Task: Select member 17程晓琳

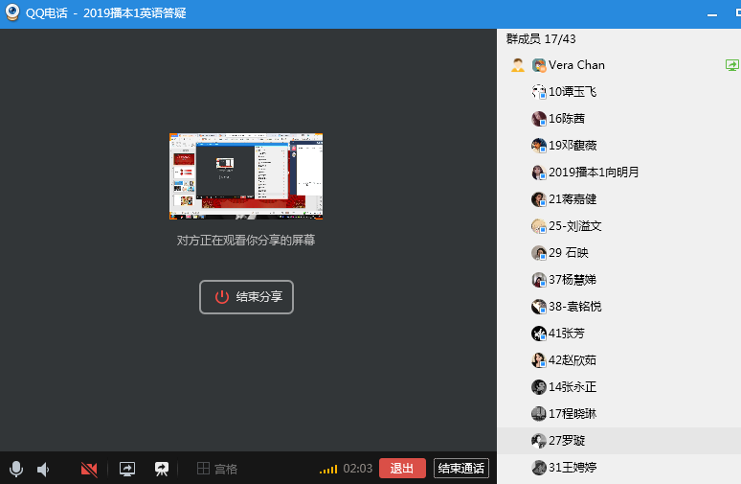Action: 619,413
